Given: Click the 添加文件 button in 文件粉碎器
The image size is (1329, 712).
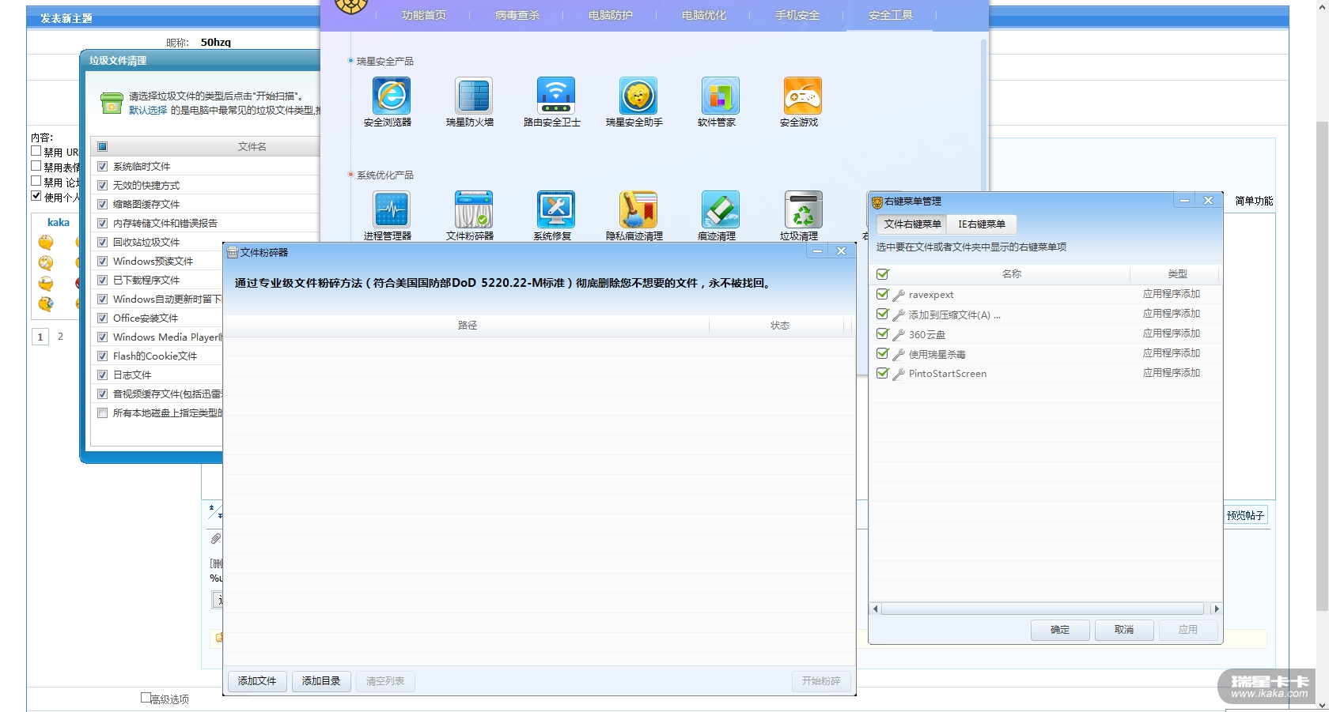Looking at the screenshot, I should pyautogui.click(x=257, y=681).
